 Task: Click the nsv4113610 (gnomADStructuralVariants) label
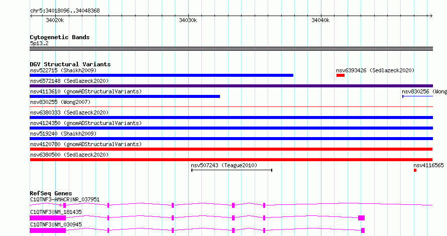click(86, 91)
